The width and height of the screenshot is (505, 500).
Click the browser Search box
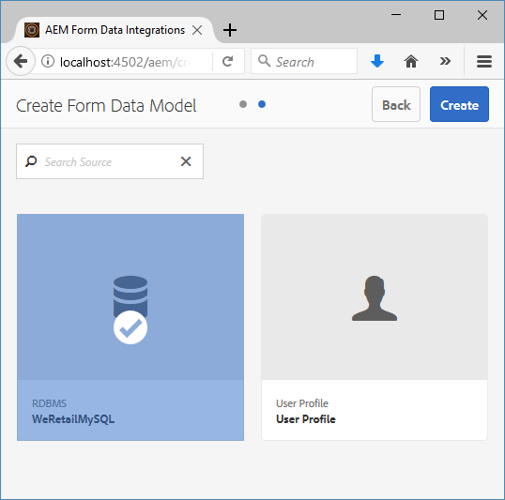[x=304, y=61]
